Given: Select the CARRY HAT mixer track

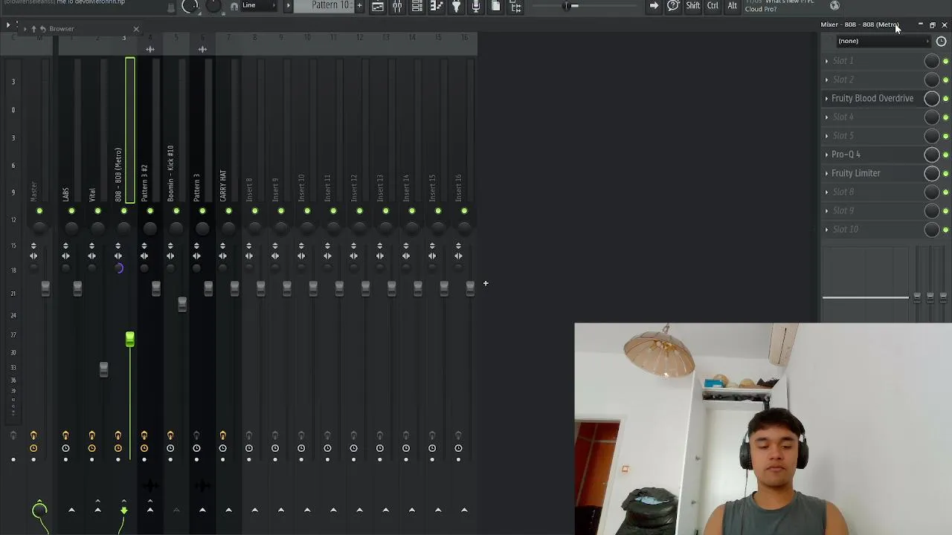Looking at the screenshot, I should point(222,186).
